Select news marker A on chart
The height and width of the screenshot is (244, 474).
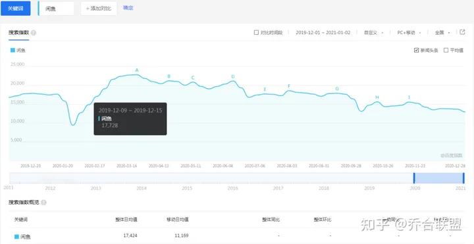137,70
